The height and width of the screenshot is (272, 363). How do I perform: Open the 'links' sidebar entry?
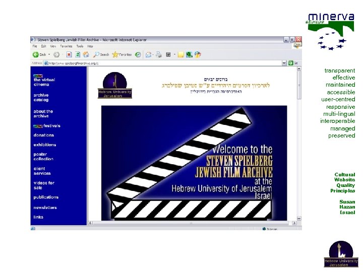click(38, 217)
